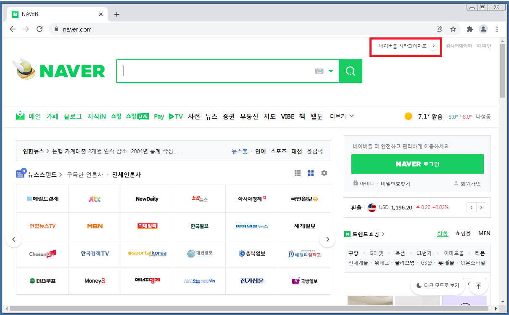Open the 뉴스홈 link
This screenshot has height=315, width=509.
(240, 151)
